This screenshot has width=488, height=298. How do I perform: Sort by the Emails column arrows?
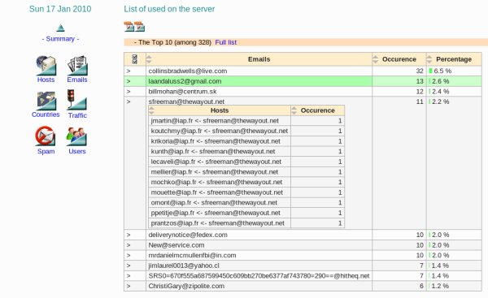149,59
